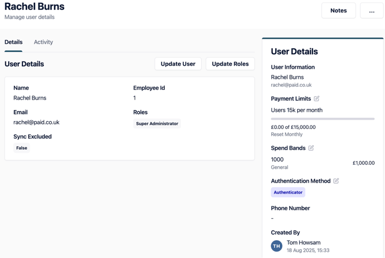Click the Update Roles button
This screenshot has height=258, width=385.
(x=230, y=64)
